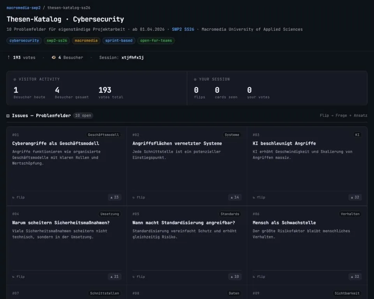Open the Cyberangriffe als Geschäftsmodell title
Image resolution: width=374 pixels, height=299 pixels.
tap(56, 143)
